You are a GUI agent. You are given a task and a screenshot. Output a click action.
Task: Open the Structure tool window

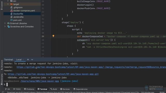click(2, 65)
